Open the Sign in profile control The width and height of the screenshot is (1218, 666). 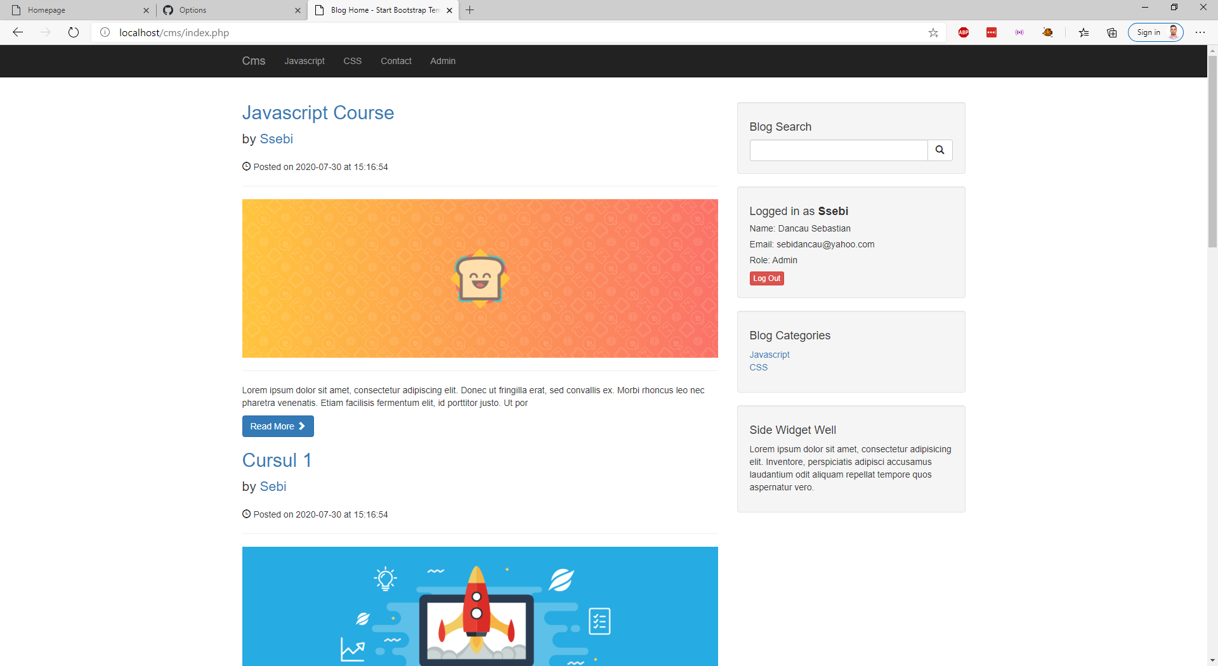pos(1155,32)
